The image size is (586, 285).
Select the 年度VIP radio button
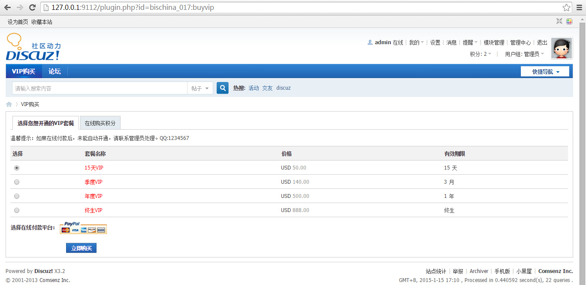(17, 196)
